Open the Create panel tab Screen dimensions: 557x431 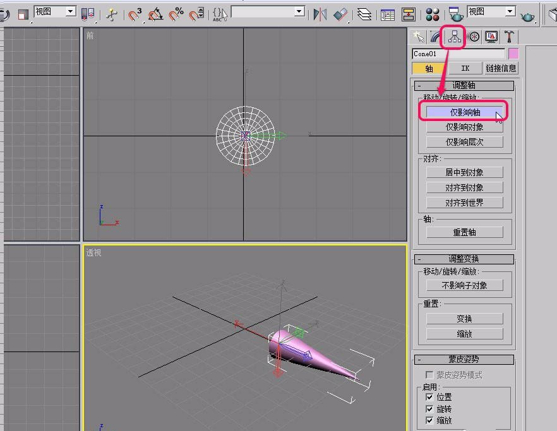[x=419, y=37]
